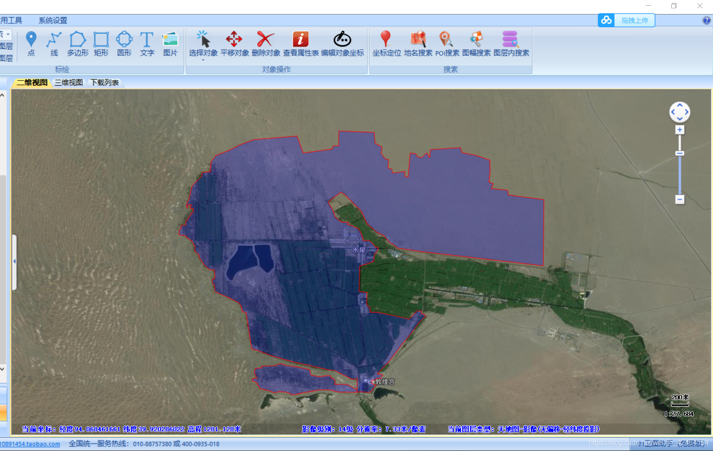Activate the select object (选择对象) tool
This screenshot has height=451, width=713.
coord(203,44)
